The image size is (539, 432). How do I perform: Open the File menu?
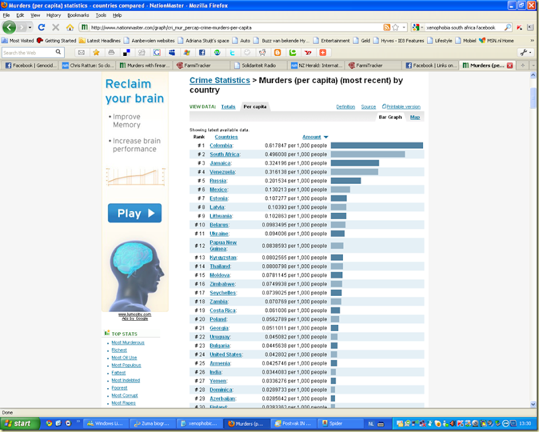pyautogui.click(x=6, y=15)
